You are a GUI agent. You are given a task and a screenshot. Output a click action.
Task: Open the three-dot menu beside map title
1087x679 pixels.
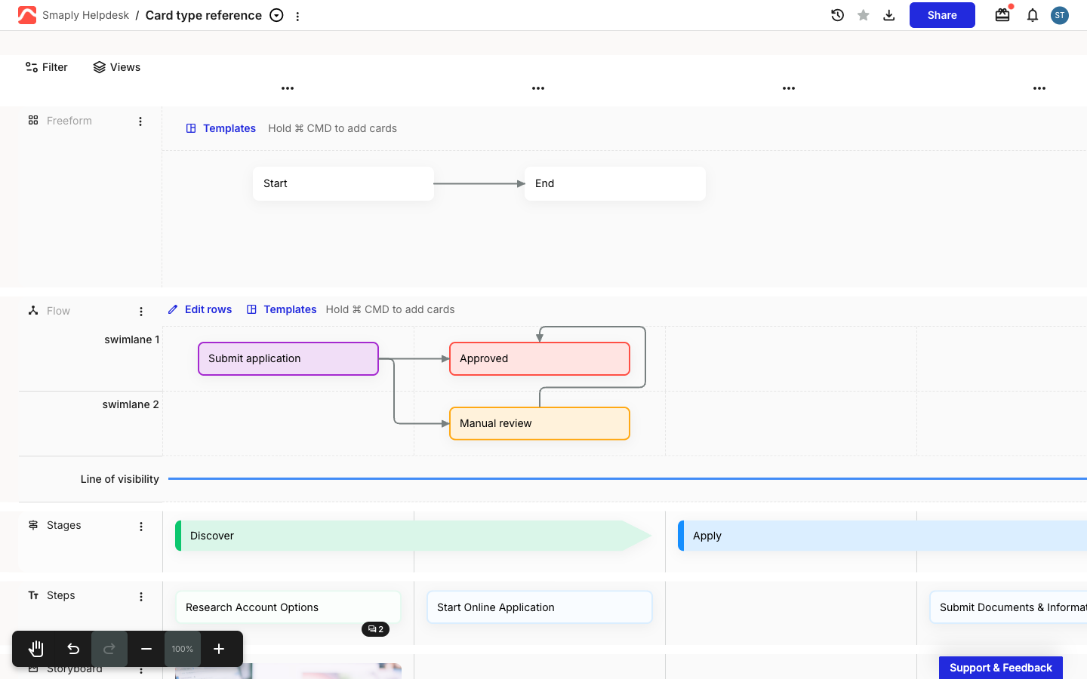click(x=297, y=16)
